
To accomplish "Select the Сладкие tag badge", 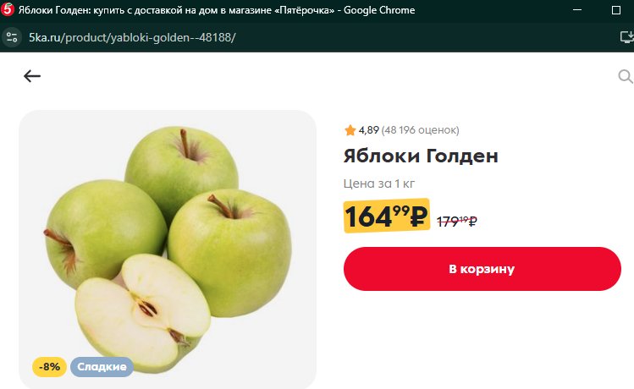I will tap(102, 367).
